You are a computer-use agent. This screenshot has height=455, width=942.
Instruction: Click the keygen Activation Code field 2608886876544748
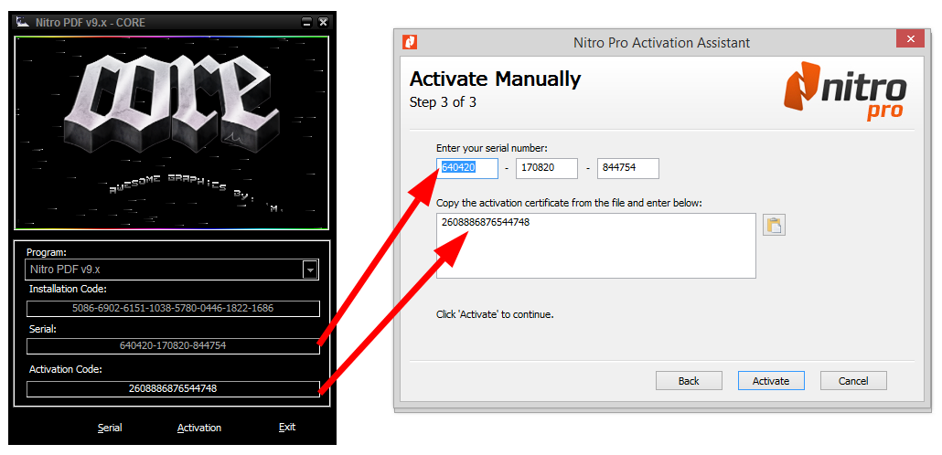(x=173, y=388)
